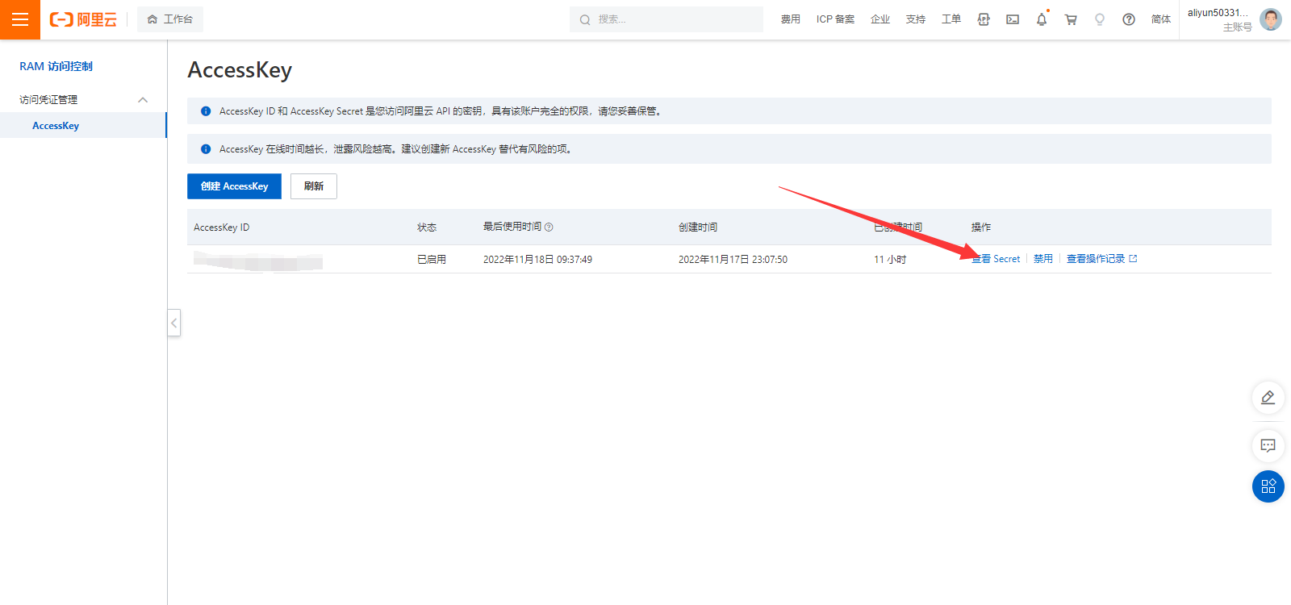Click 查看 Secret link
The image size is (1291, 605).
pyautogui.click(x=996, y=259)
